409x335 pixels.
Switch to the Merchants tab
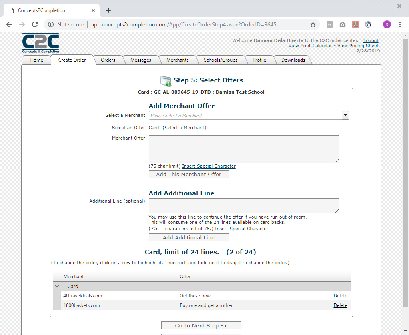[177, 60]
